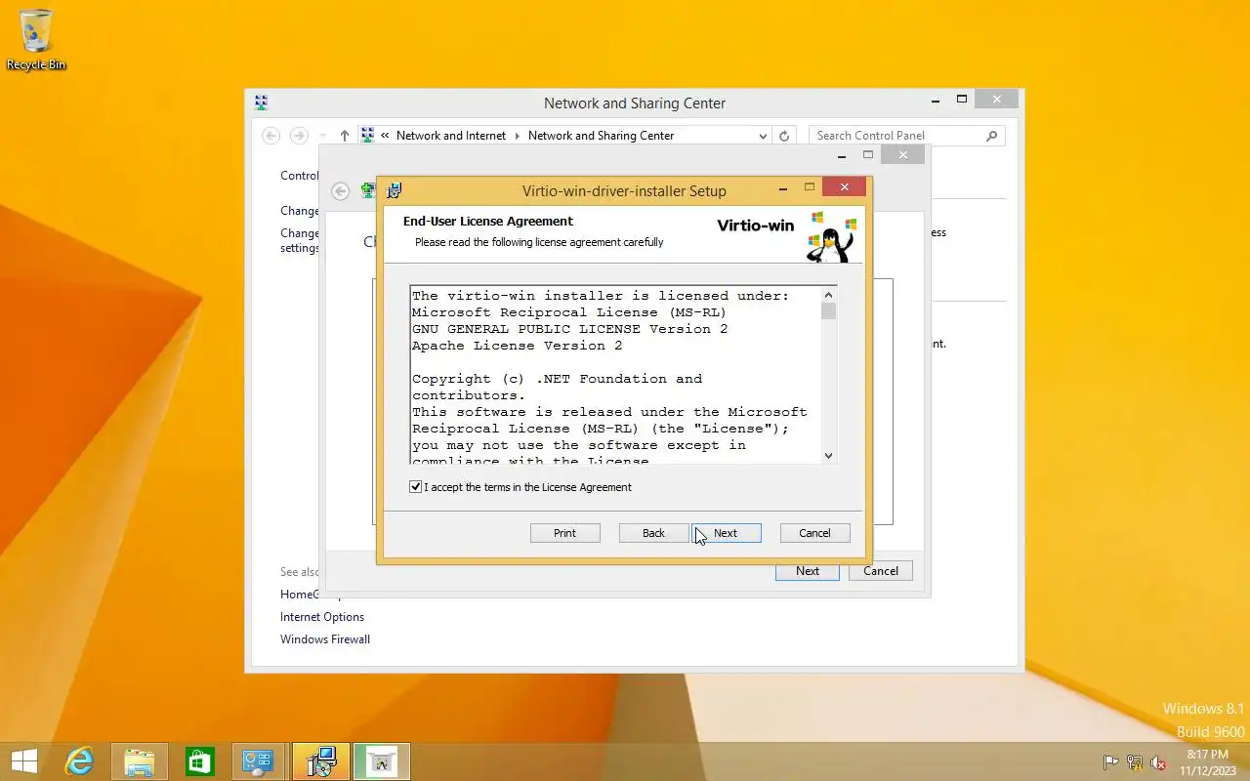The image size is (1250, 781).
Task: Open Internet Options link
Action: [322, 617]
